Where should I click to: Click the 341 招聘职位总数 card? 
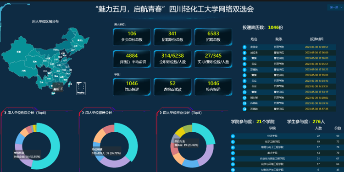click(172, 37)
